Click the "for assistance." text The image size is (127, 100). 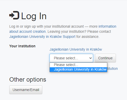(88, 37)
